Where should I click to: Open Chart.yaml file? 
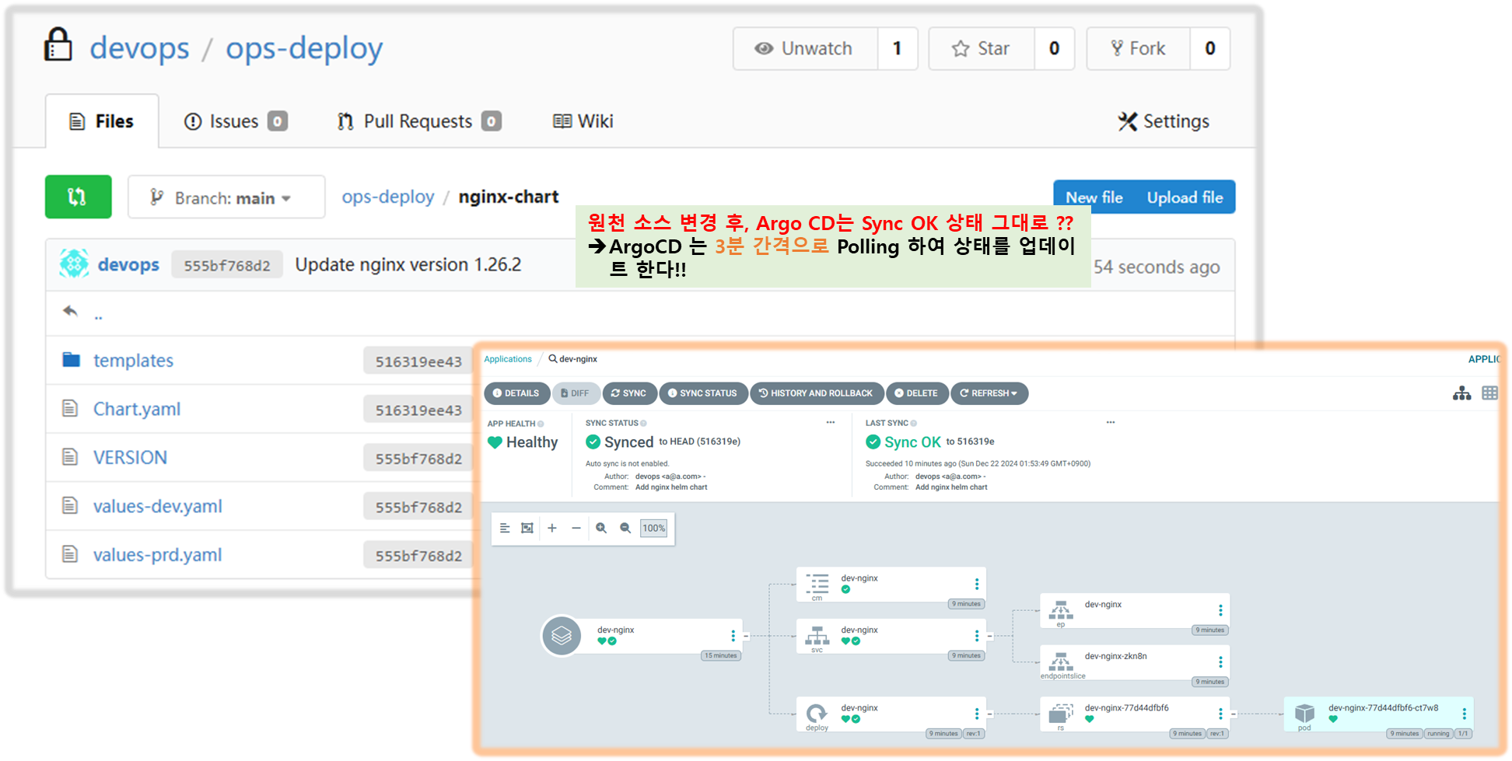137,409
